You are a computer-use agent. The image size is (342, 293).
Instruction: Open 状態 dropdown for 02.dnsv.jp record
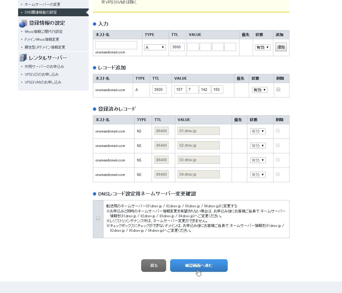[258, 146]
